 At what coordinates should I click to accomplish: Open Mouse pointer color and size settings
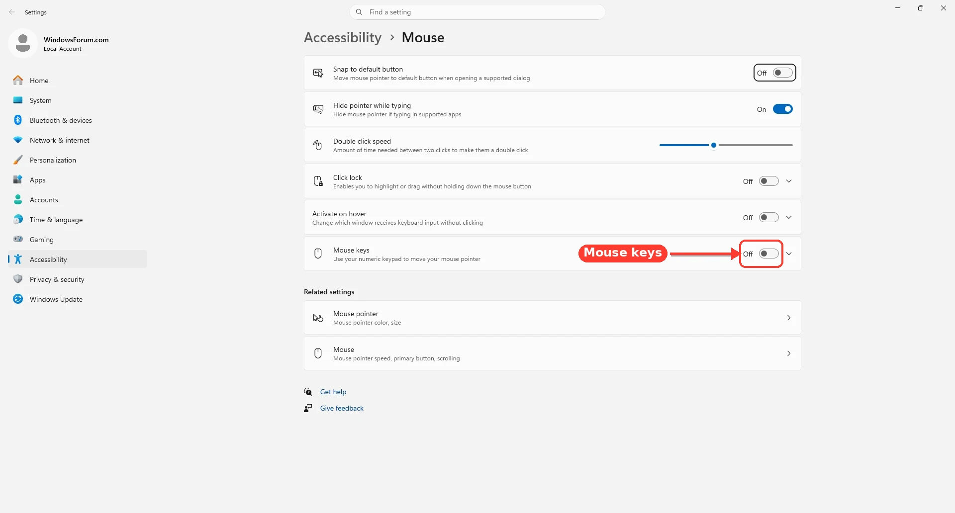tap(552, 318)
